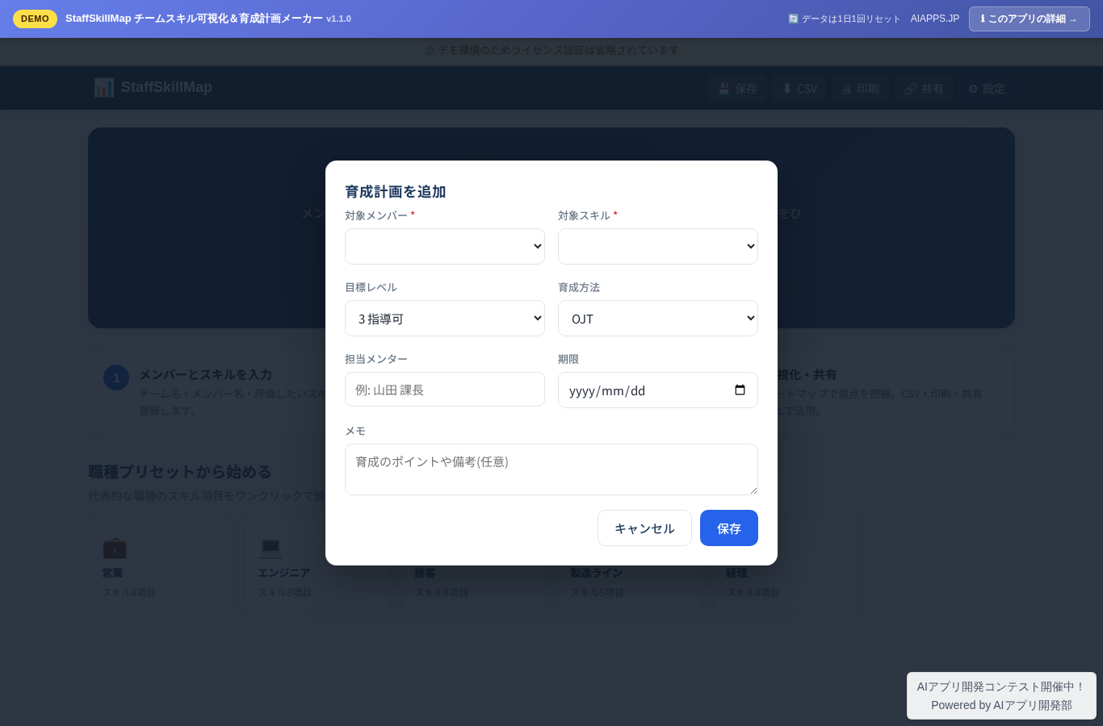Screen dimensions: 1103x726
Task: Click the 職種プリセットから始める heading
Action: (x=180, y=472)
